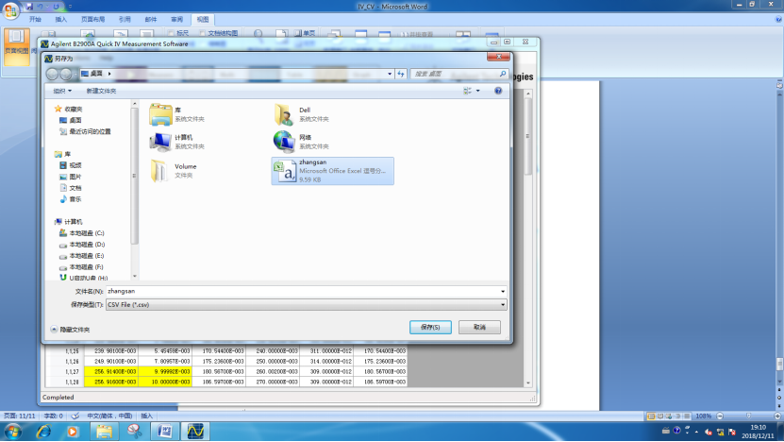Click 新建文件夹 button
The height and width of the screenshot is (442, 784).
coord(101,91)
